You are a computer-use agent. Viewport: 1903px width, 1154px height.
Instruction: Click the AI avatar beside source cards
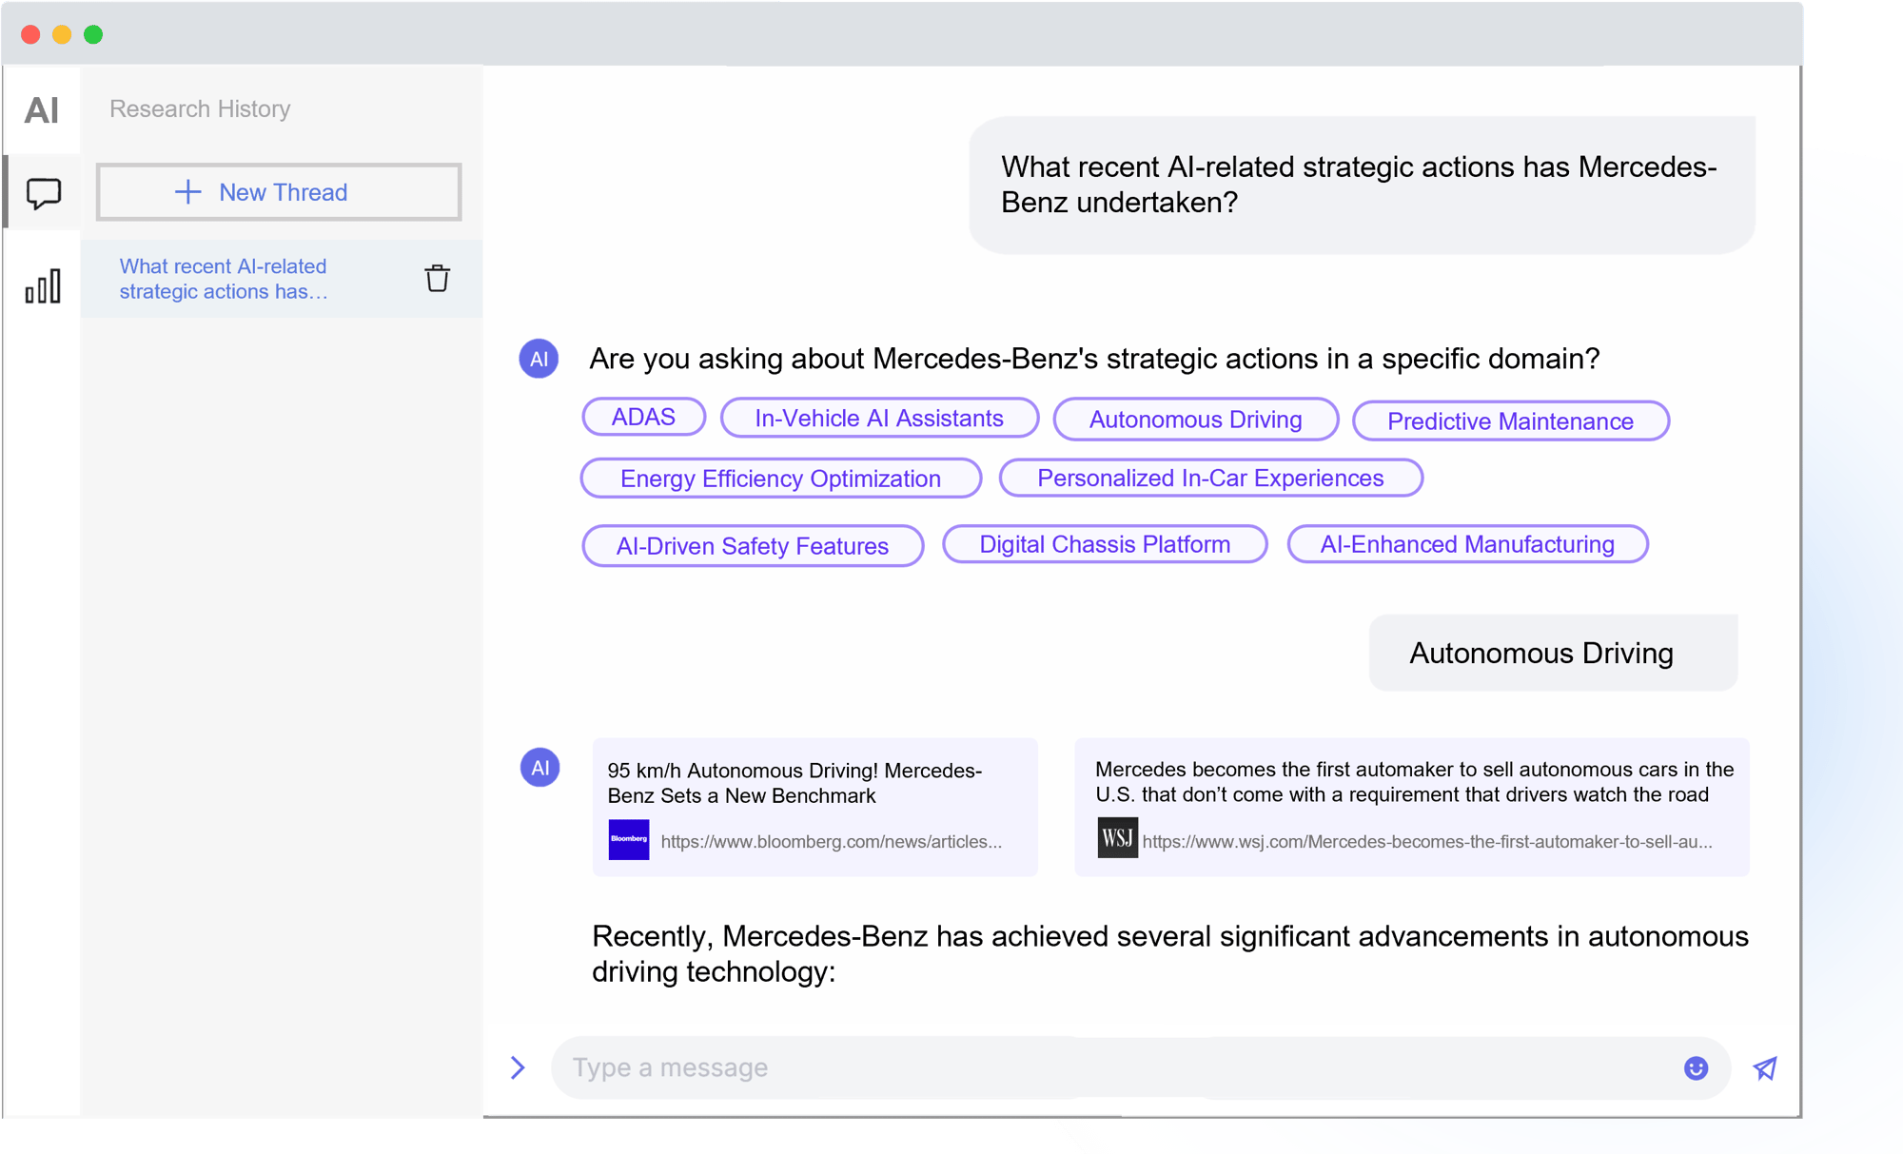pos(540,767)
